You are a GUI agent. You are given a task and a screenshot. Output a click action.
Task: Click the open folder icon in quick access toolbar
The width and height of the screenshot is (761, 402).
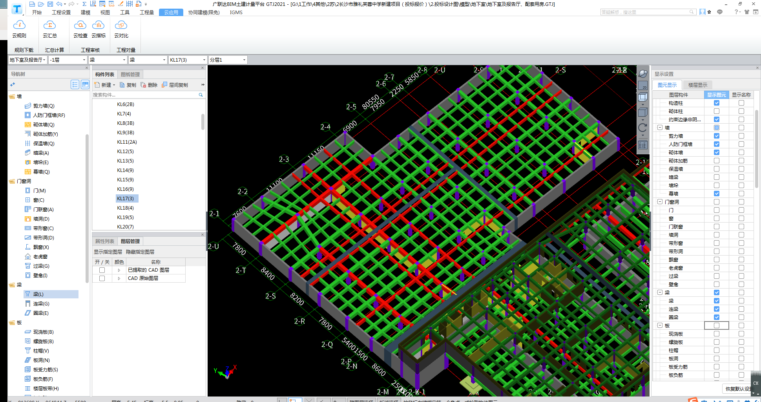pyautogui.click(x=41, y=4)
